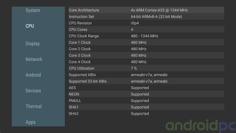Open the Apps section

[30, 122]
